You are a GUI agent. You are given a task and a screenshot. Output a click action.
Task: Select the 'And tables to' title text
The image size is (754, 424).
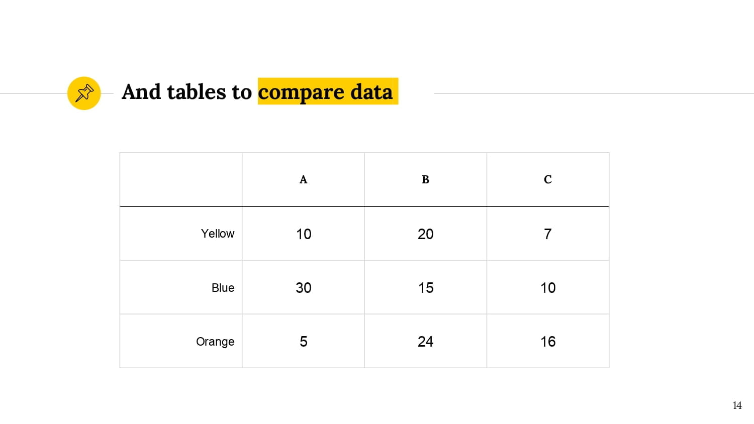186,92
